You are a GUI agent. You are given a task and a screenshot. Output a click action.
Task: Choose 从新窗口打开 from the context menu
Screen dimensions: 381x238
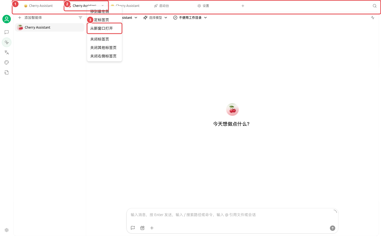(104, 28)
